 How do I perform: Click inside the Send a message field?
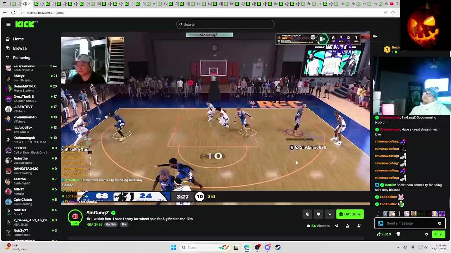click(410, 223)
